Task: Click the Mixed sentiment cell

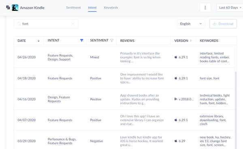Action: pos(94,57)
